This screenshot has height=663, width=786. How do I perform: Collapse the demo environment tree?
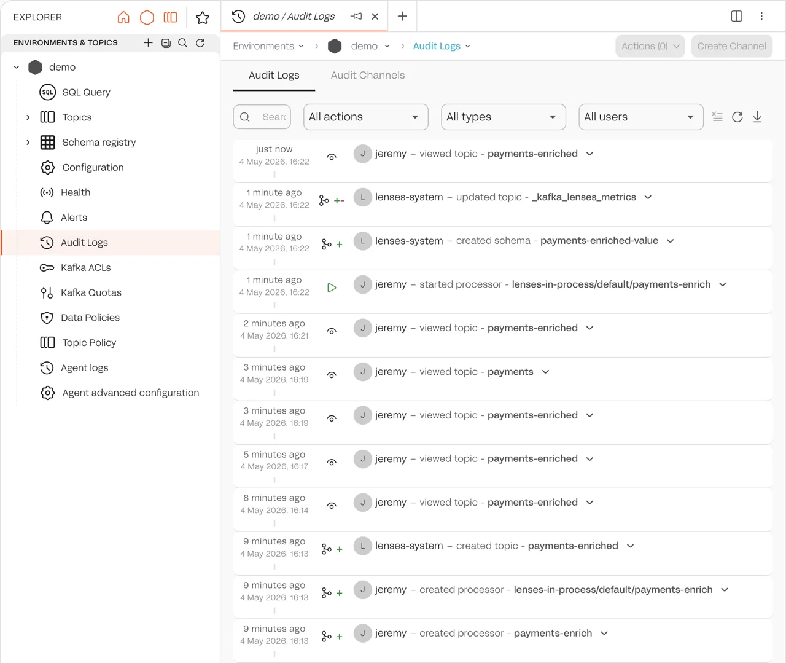click(x=17, y=67)
